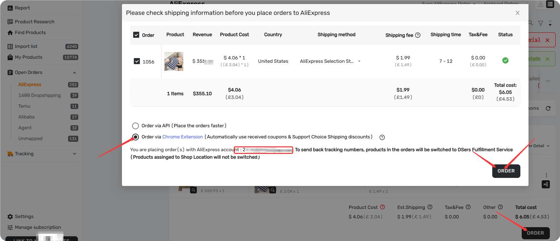Click the Open Orders clipboard icon
The width and height of the screenshot is (560, 241).
(x=10, y=73)
